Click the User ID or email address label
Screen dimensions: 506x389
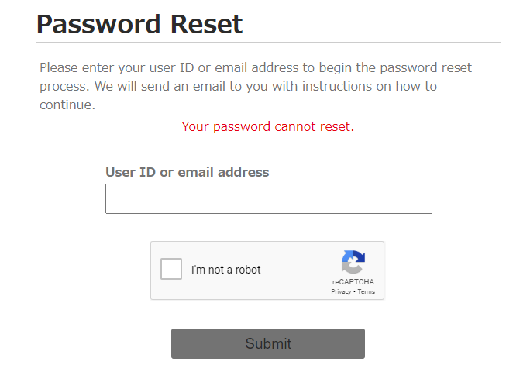pos(187,172)
